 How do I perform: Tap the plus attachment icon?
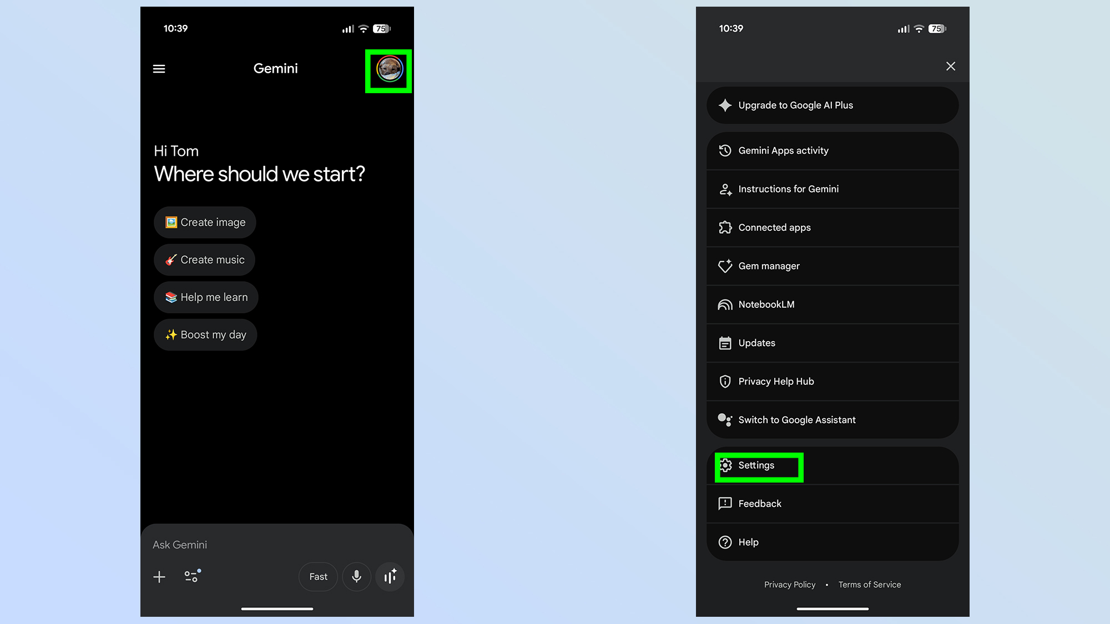(x=159, y=577)
